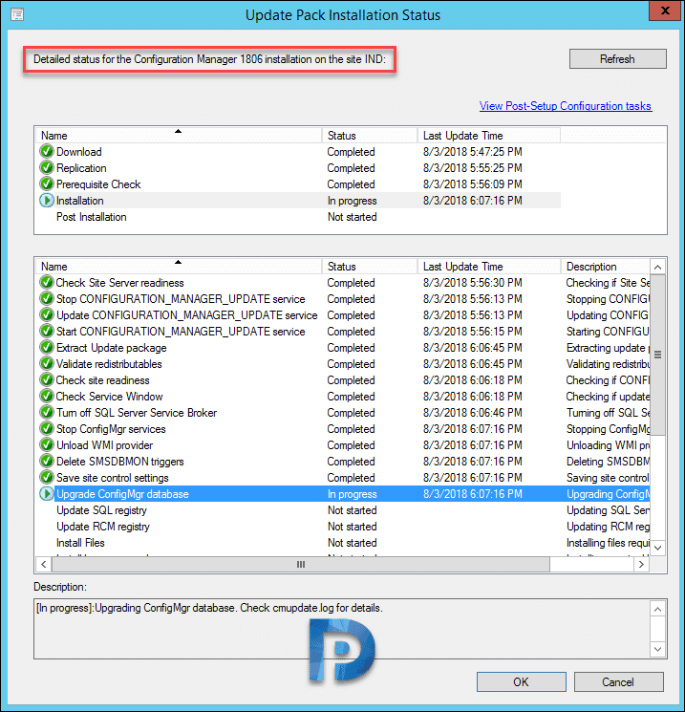
Task: Click the lower list vertical scrollbar thumb
Action: click(657, 355)
